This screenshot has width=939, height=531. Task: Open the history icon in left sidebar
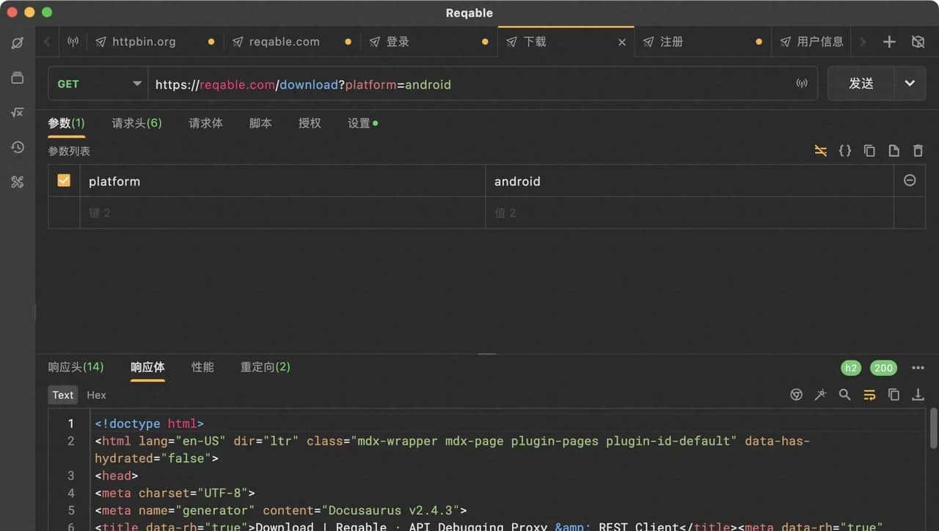coord(18,147)
